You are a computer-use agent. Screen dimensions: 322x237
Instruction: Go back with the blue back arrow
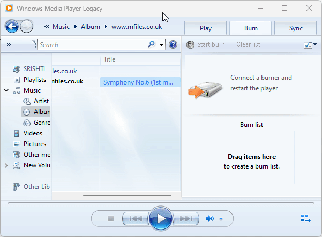12,26
